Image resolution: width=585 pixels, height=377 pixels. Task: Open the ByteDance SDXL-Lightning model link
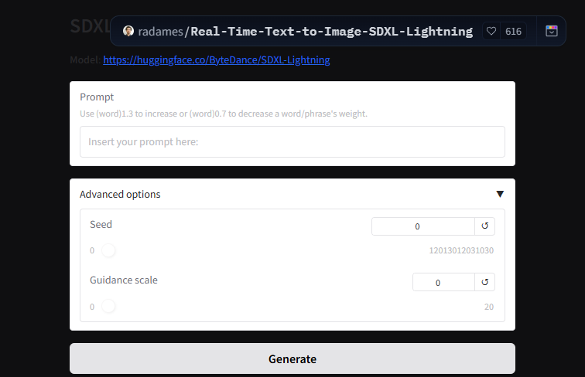click(217, 60)
